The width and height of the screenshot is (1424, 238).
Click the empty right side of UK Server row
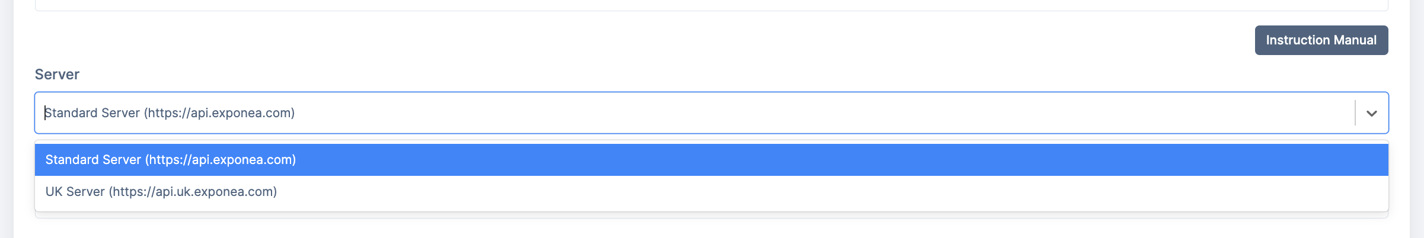click(x=1067, y=192)
